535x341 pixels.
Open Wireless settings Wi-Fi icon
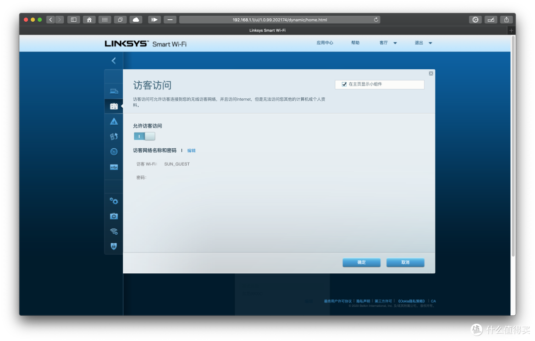(114, 231)
